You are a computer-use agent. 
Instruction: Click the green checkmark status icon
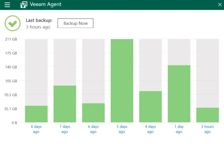pos(13,23)
